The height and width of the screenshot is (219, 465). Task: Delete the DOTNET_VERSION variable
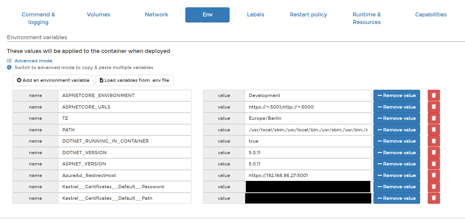pyautogui.click(x=434, y=152)
